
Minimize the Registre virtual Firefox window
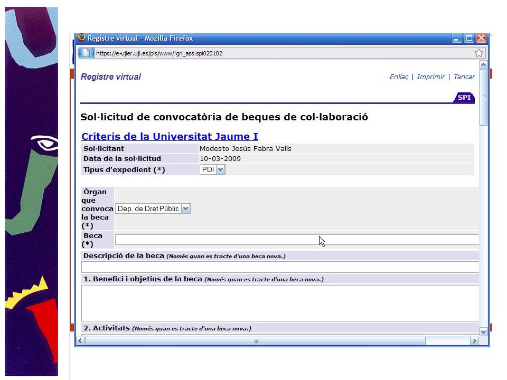(456, 38)
